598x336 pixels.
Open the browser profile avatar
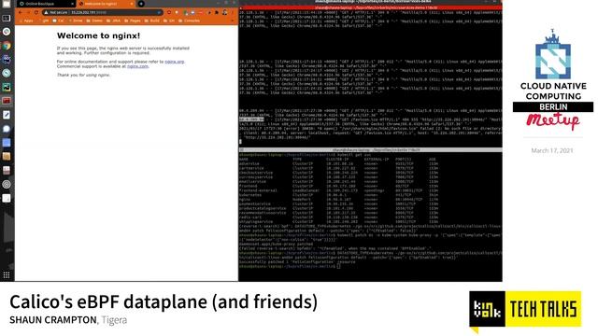[x=225, y=12]
